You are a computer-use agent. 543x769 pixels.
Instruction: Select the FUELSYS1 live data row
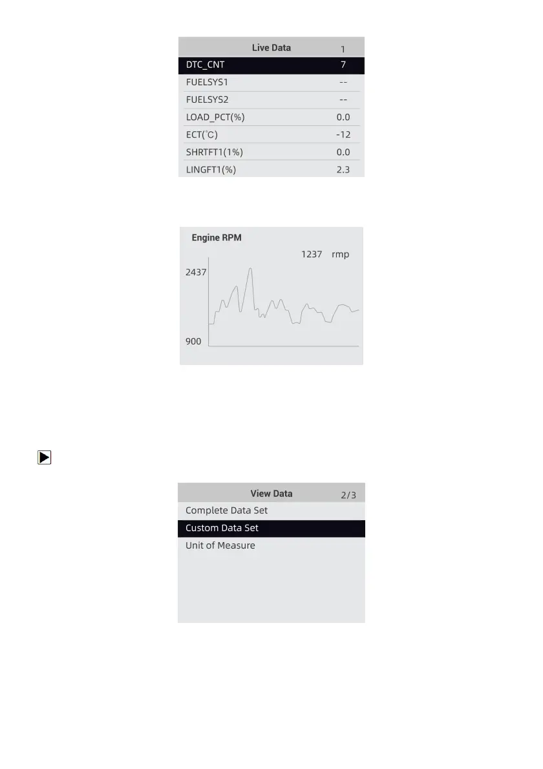click(x=271, y=83)
